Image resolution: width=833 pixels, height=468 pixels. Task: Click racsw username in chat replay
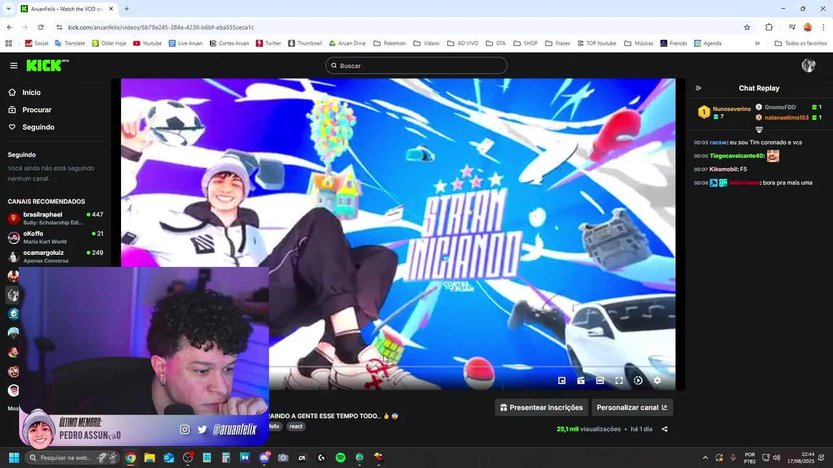point(718,142)
